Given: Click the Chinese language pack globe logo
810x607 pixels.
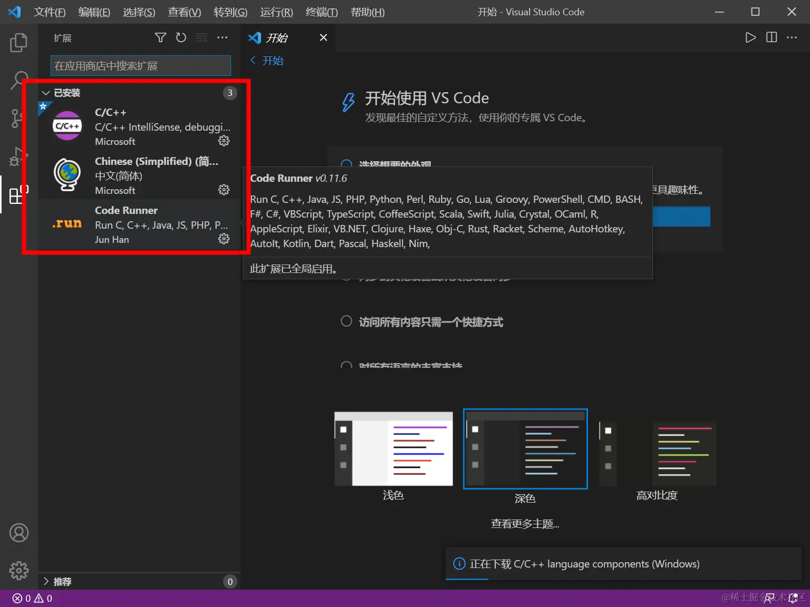Looking at the screenshot, I should pos(67,174).
